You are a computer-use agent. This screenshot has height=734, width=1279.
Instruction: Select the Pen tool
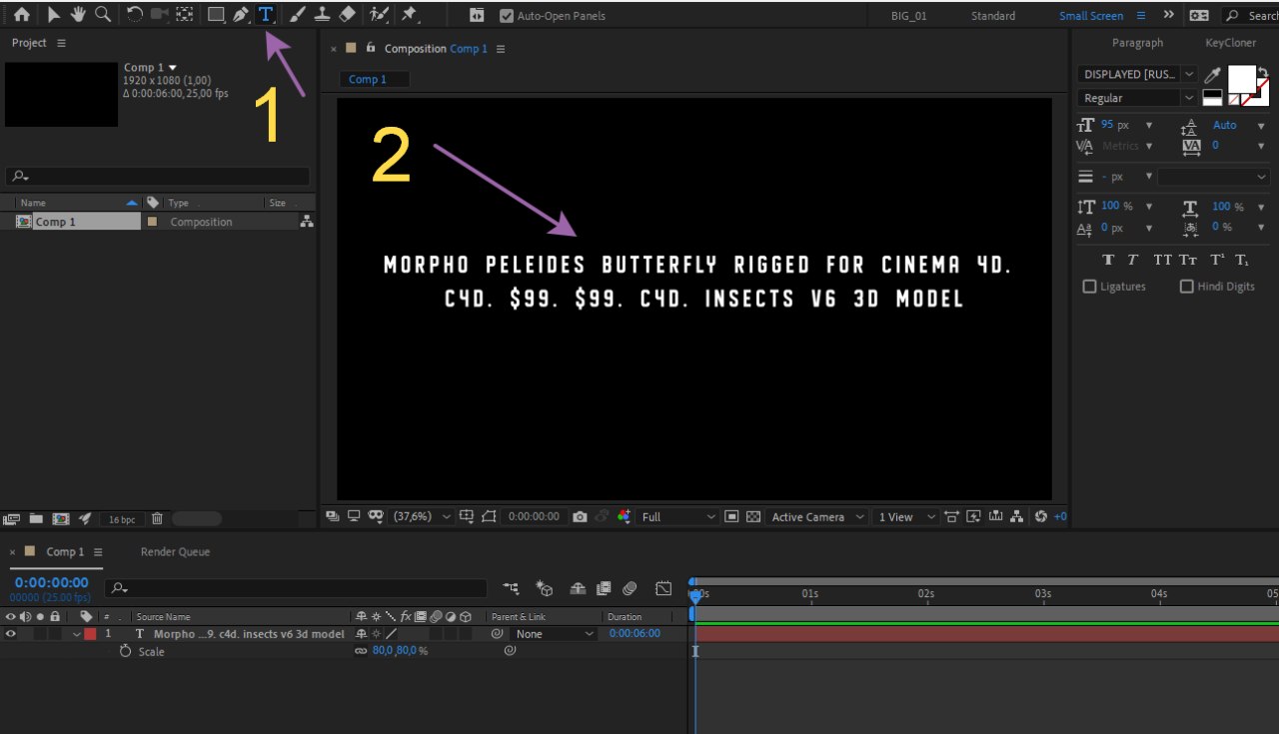241,15
